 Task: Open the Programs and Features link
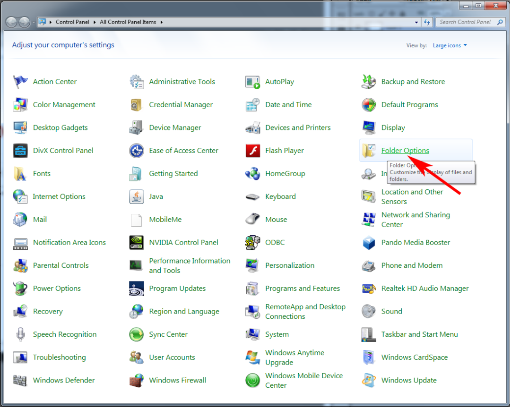303,289
